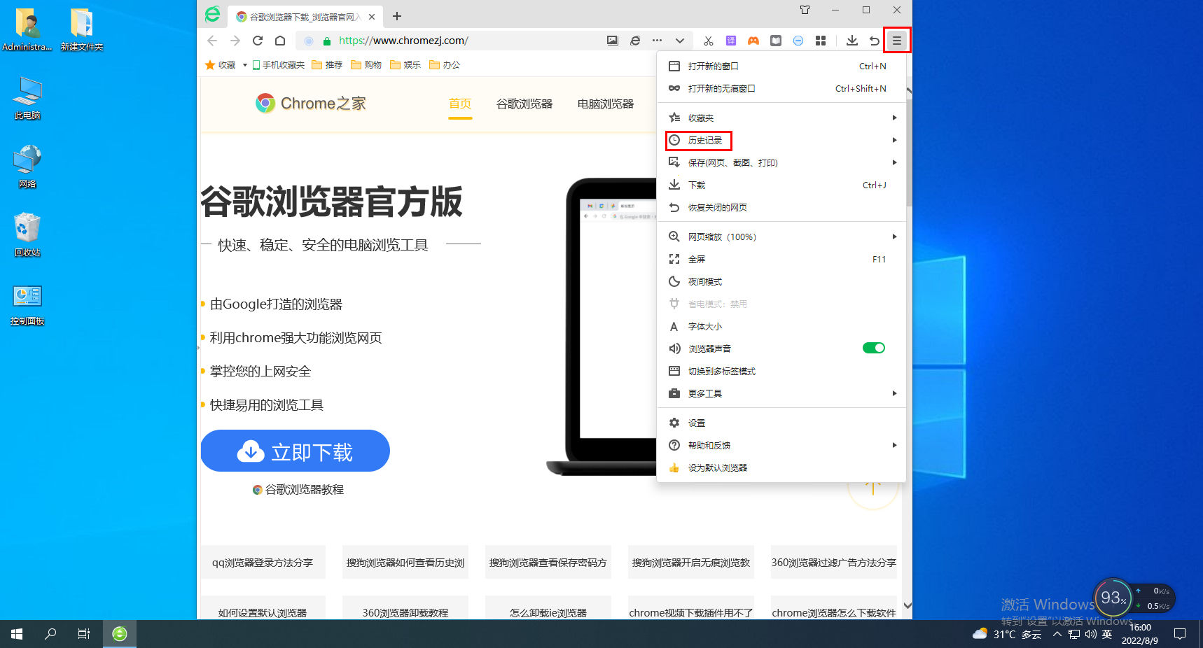The width and height of the screenshot is (1203, 648).
Task: Open 下载 menu entry
Action: [x=781, y=185]
